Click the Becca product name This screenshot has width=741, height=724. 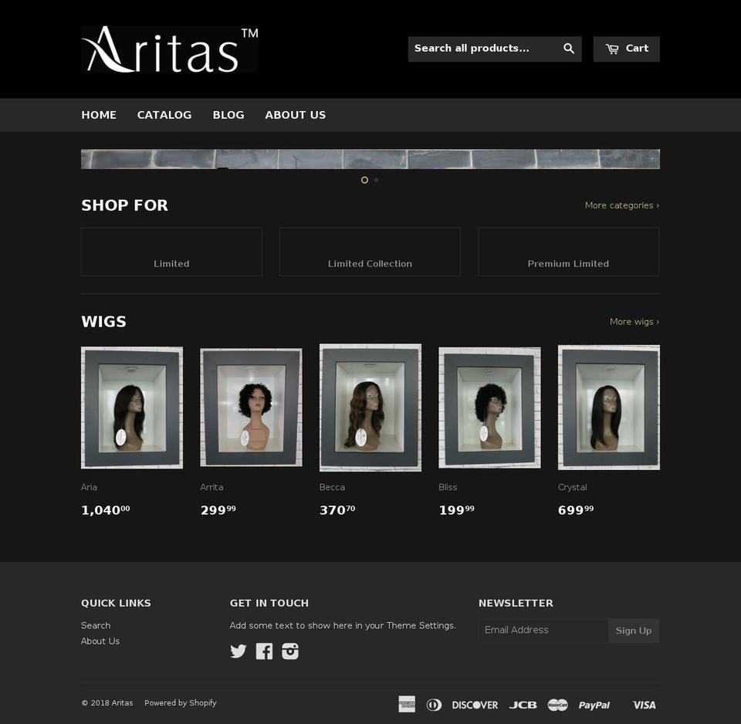(x=332, y=487)
